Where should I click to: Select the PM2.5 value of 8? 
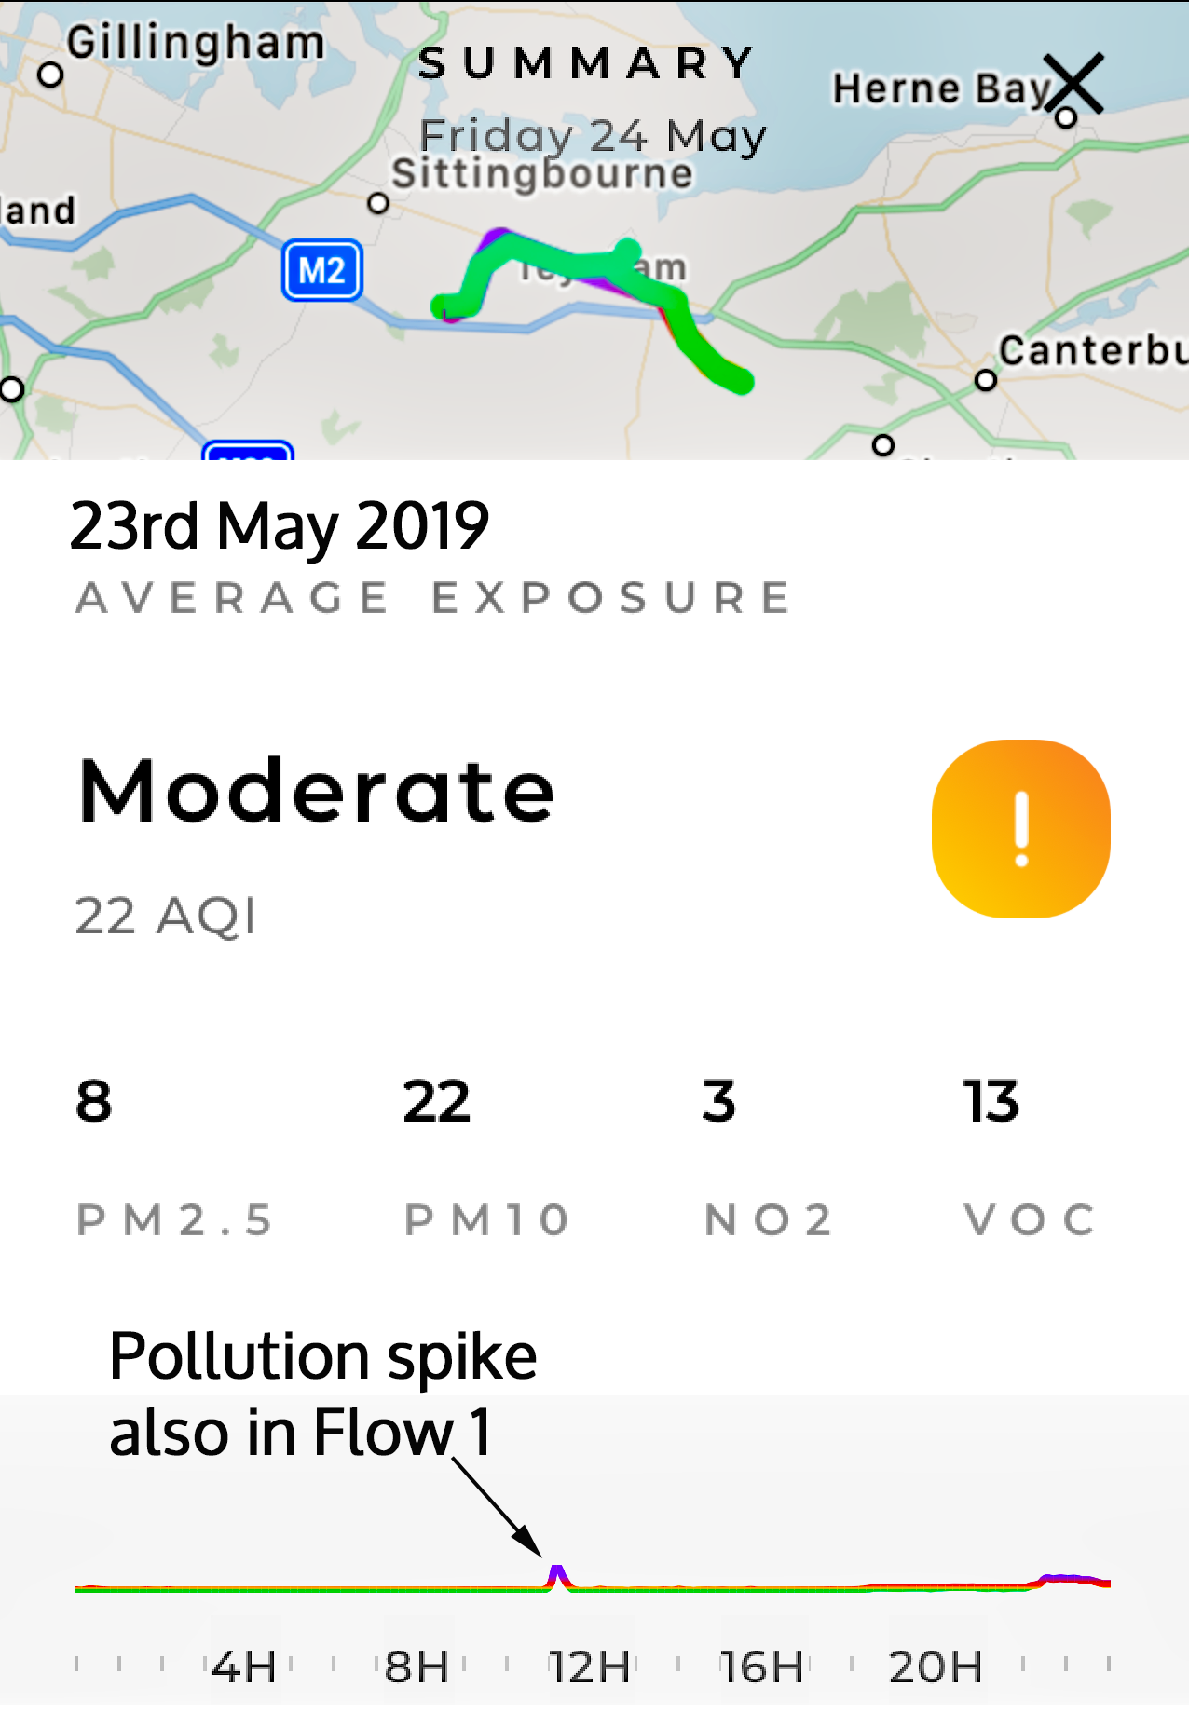pyautogui.click(x=94, y=1101)
